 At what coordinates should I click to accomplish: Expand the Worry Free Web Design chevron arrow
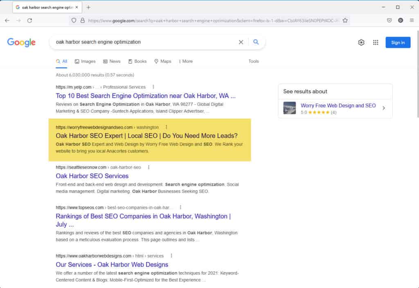[384, 108]
